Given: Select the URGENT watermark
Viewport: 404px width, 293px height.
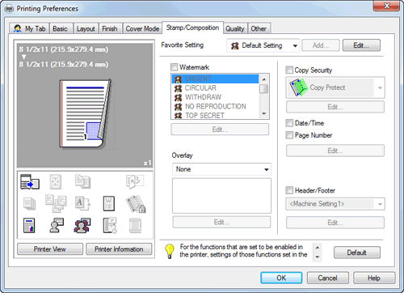Looking at the screenshot, I should [x=215, y=79].
